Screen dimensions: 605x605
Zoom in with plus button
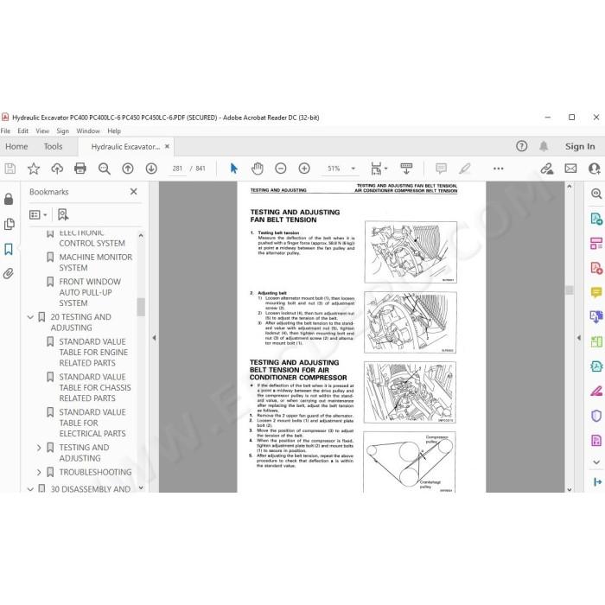pyautogui.click(x=304, y=169)
